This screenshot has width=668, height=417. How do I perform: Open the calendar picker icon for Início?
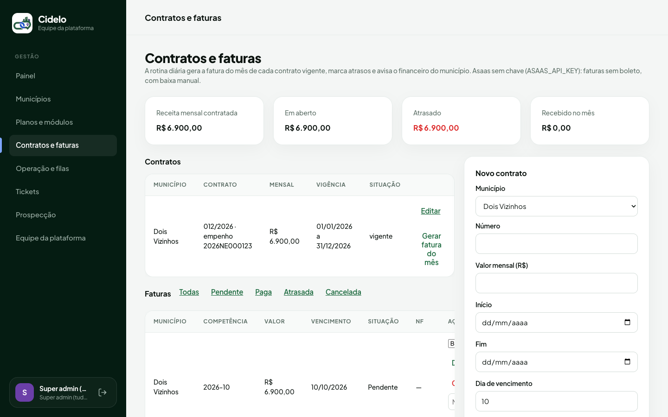[627, 322]
